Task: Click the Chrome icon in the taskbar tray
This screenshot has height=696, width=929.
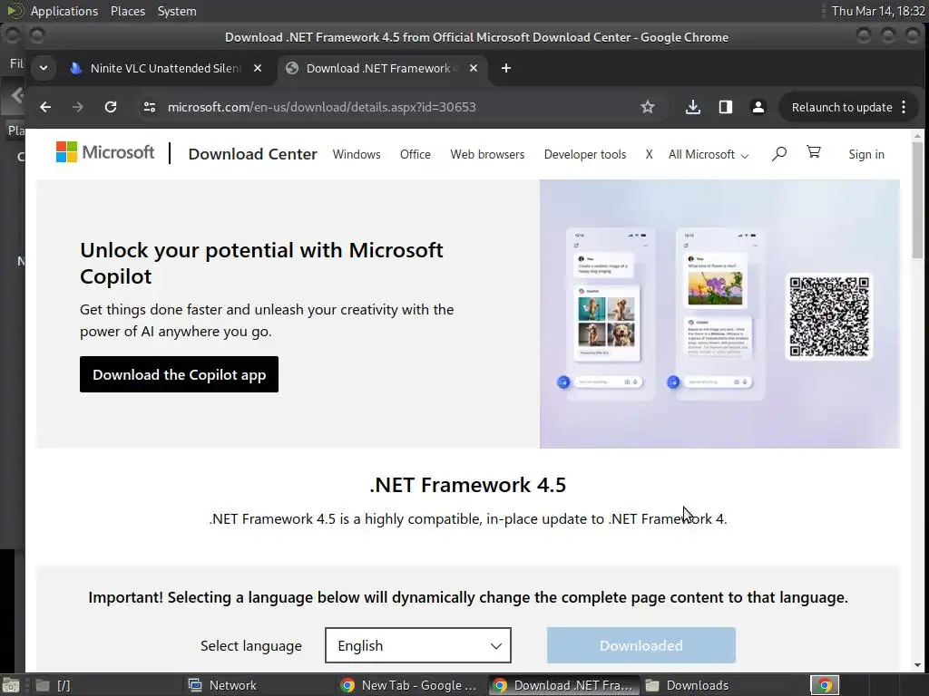Action: coord(825,685)
